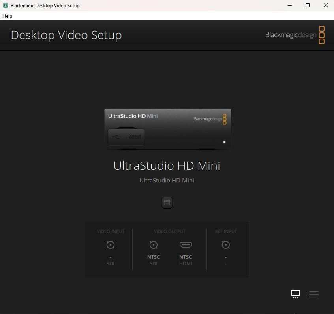Click the UltraStudio HD Mini device image
Viewport: 334px width, 314px height.
[x=167, y=130]
